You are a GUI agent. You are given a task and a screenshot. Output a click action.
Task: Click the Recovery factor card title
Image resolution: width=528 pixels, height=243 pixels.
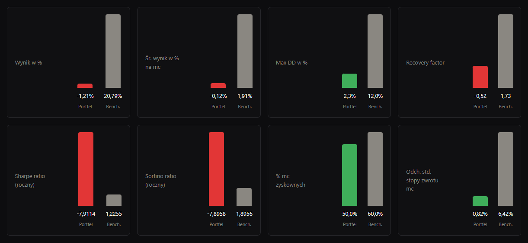point(425,62)
